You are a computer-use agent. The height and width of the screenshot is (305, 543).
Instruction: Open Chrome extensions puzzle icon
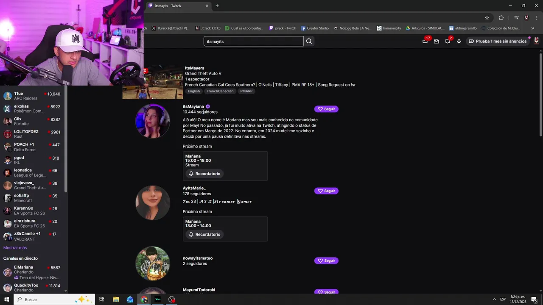click(x=501, y=17)
